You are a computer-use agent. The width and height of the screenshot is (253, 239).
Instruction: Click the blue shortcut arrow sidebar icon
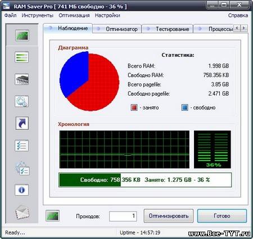coord(22,123)
